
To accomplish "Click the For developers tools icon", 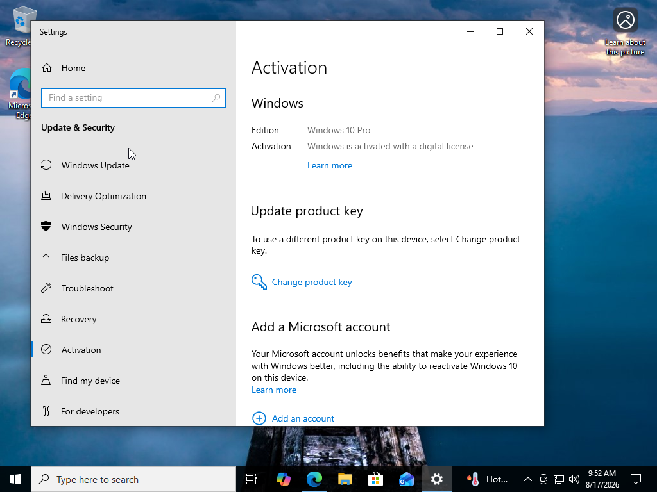I will 46,411.
